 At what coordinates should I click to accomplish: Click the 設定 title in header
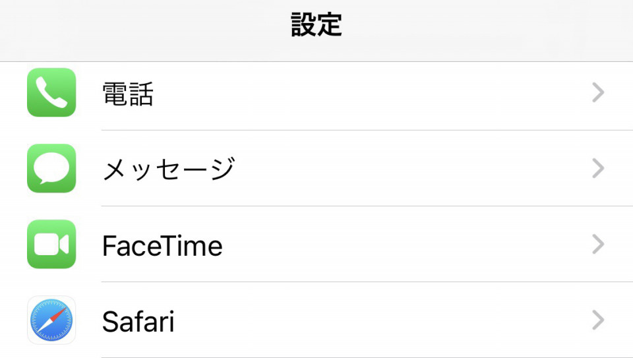pyautogui.click(x=316, y=24)
